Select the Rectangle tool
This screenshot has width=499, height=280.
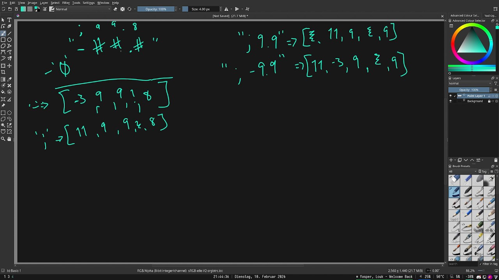[3, 40]
